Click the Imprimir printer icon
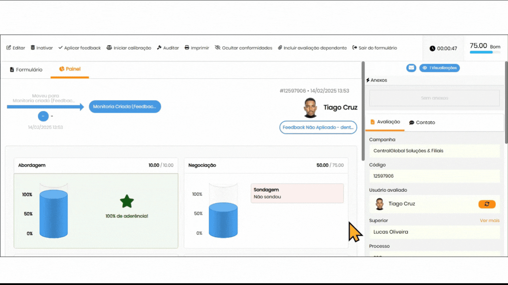The height and width of the screenshot is (285, 508). tap(187, 48)
